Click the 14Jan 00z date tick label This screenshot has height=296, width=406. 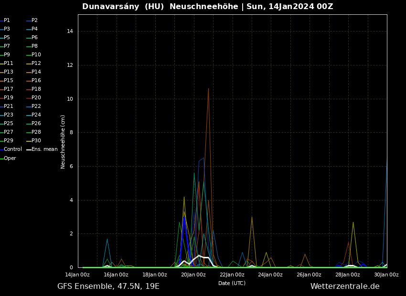pos(77,275)
